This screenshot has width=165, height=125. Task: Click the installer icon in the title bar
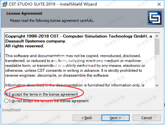tap(5, 4)
